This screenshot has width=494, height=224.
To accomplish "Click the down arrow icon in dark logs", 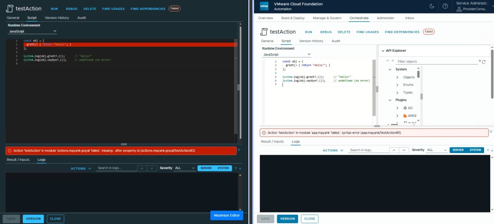I will click(x=240, y=168).
